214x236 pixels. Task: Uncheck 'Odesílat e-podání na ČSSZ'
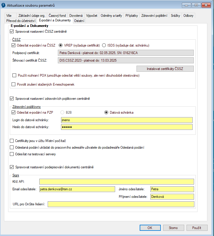click(x=14, y=45)
